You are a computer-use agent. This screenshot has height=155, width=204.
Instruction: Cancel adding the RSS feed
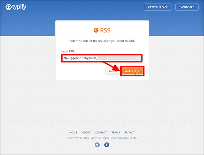point(113,71)
